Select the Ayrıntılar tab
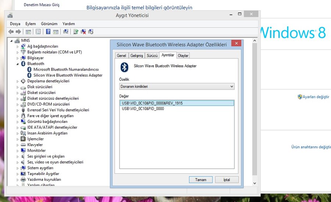The width and height of the screenshot is (331, 202). (168, 55)
